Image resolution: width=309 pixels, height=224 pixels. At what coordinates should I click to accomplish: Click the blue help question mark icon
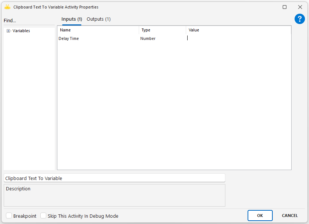299,19
